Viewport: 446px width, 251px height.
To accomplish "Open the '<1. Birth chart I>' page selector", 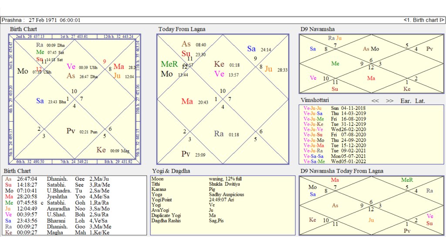I will (x=423, y=20).
